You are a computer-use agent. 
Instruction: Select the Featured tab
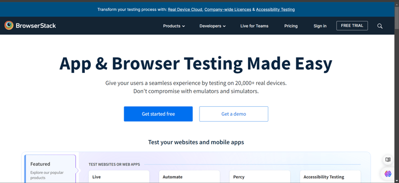click(x=50, y=169)
